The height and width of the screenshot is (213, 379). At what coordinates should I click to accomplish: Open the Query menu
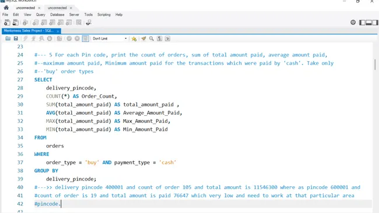[41, 15]
